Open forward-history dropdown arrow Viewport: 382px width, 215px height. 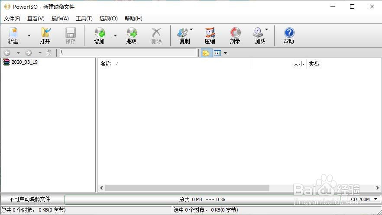[x=40, y=52]
